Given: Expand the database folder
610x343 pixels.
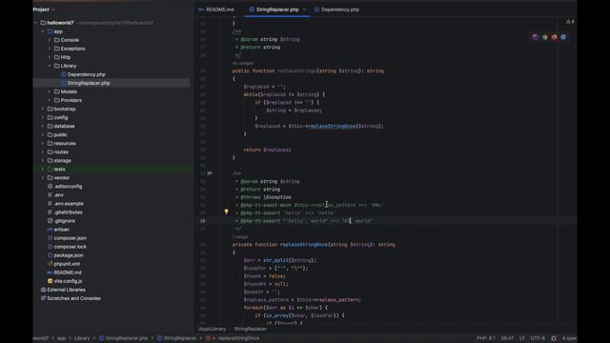Looking at the screenshot, I should [x=43, y=126].
